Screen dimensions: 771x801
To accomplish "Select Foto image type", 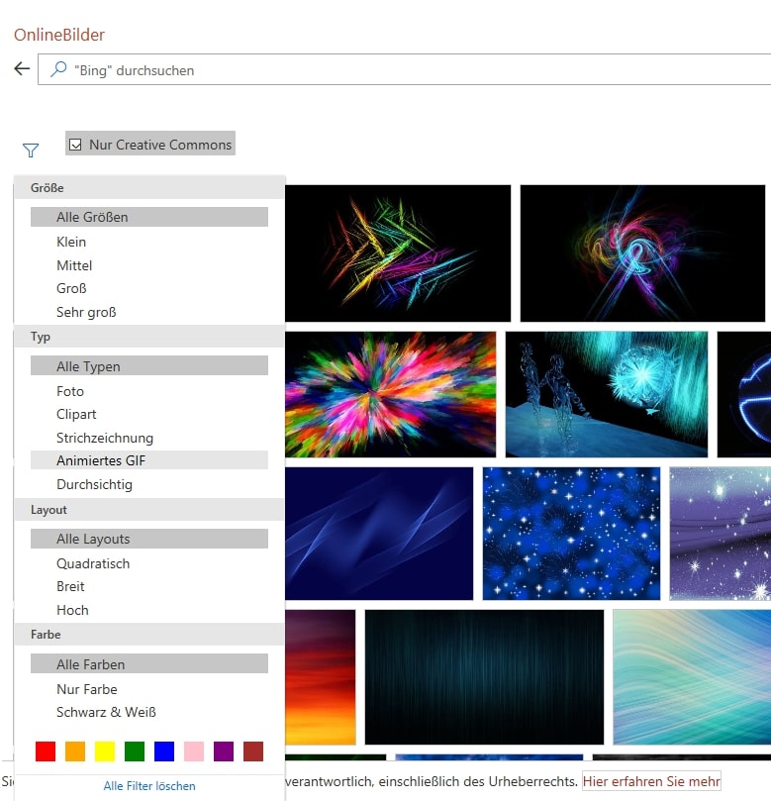I will pos(70,391).
